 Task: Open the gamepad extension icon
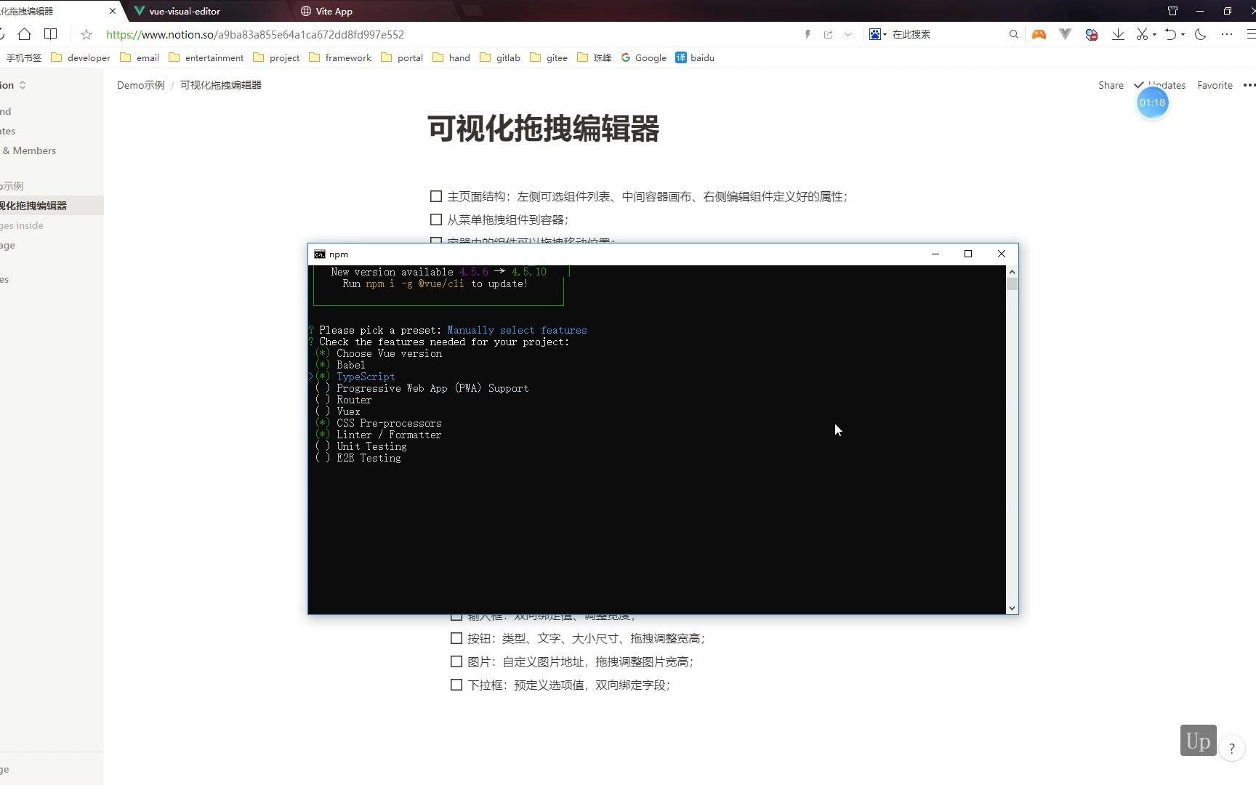click(x=1039, y=34)
